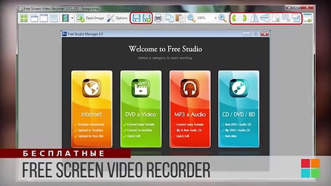This screenshot has width=331, height=186.
Task: Select the capture region tool with dotted border
Action: coord(54,18)
